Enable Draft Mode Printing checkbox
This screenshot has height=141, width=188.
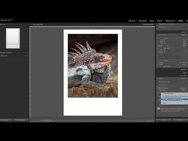pyautogui.click(x=157, y=82)
